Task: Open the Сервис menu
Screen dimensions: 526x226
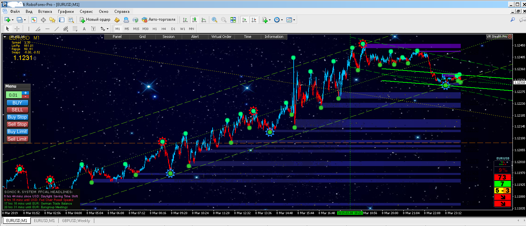Action: tap(86, 11)
